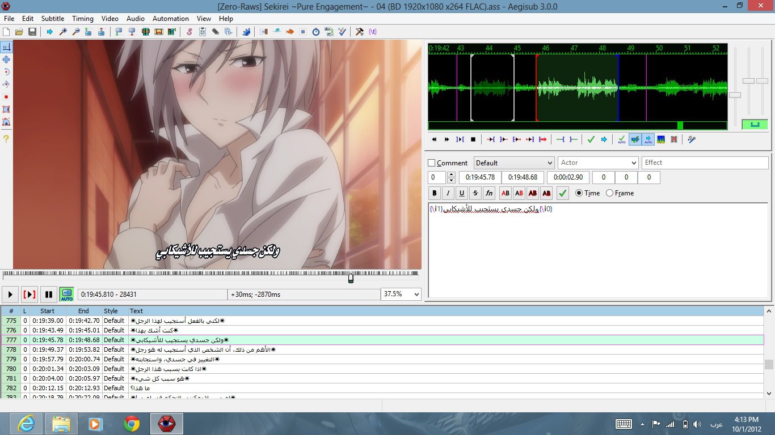The height and width of the screenshot is (435, 775).
Task: Commit audio timing changes (green check)
Action: pyautogui.click(x=591, y=139)
